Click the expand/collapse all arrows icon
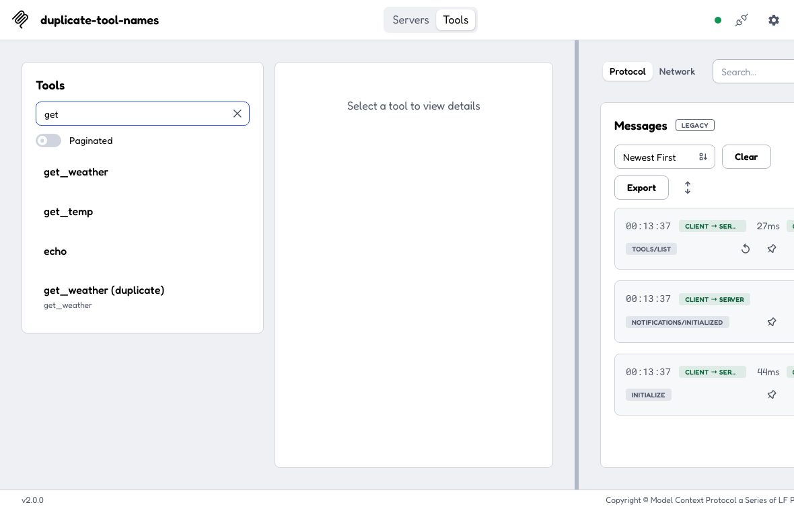Viewport: 794px width, 511px height. pyautogui.click(x=687, y=188)
